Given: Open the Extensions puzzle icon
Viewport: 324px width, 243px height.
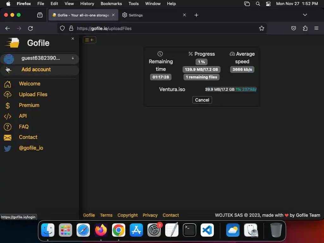Looking at the screenshot, I should click(305, 28).
